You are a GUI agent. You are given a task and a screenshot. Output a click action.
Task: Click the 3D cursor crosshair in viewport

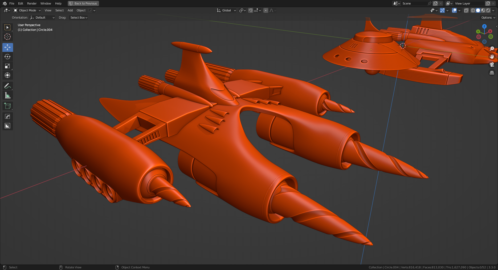[x=403, y=46]
